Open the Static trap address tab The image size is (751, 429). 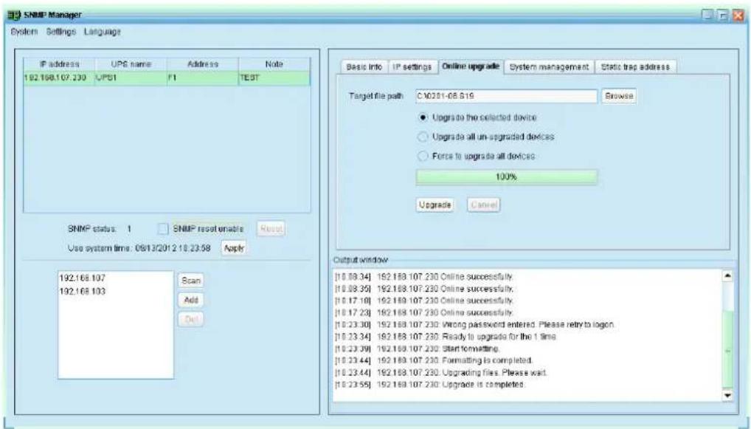(x=635, y=67)
